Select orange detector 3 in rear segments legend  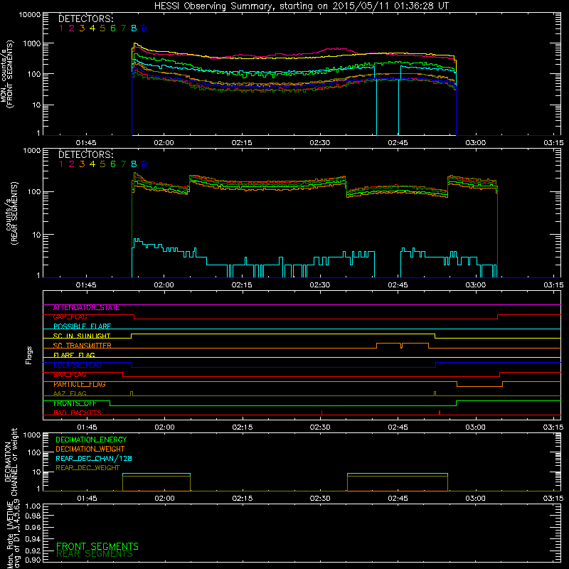tap(82, 164)
